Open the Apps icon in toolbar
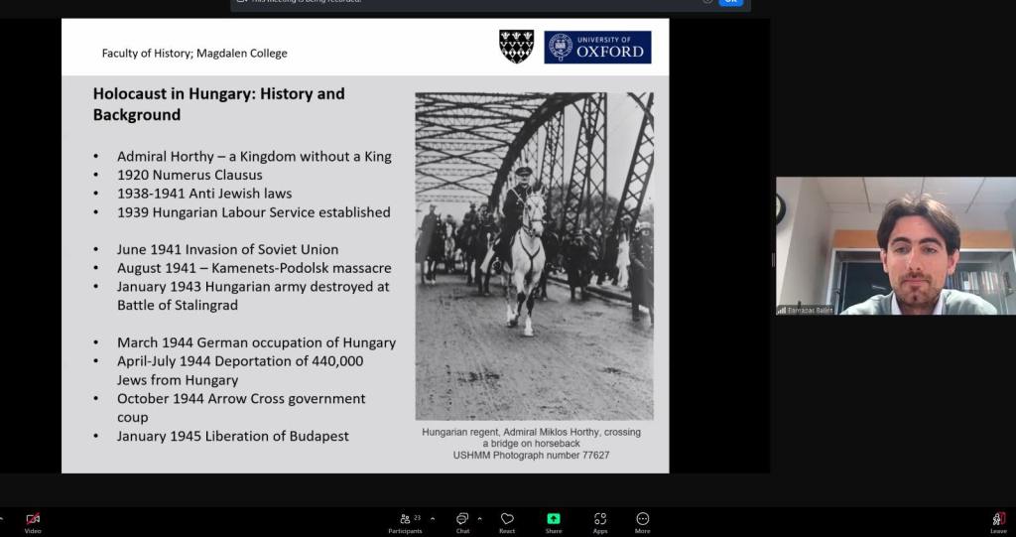Image resolution: width=1016 pixels, height=537 pixels. pyautogui.click(x=600, y=519)
